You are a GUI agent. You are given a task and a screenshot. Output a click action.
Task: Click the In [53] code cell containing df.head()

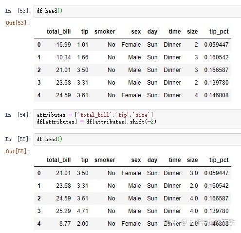pyautogui.click(x=137, y=11)
